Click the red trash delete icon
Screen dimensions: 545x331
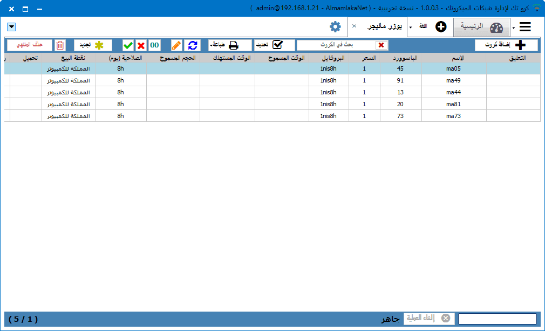[x=60, y=45]
